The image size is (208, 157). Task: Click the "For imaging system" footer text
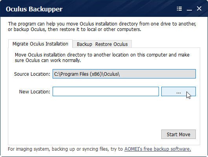[65, 149]
